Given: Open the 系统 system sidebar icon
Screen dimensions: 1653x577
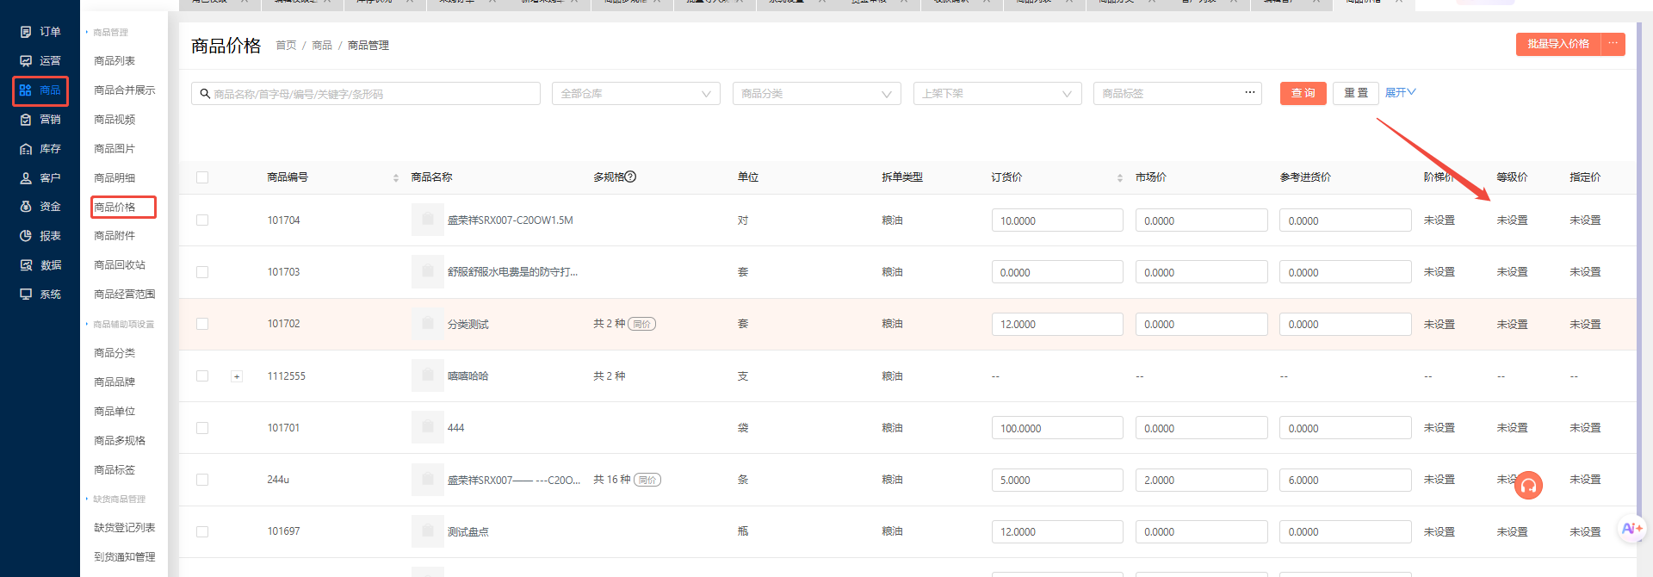Looking at the screenshot, I should coord(26,295).
